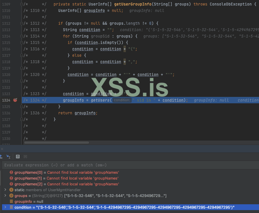Image resolution: width=259 pixels, height=213 pixels.
Task: Click the parameter 'P' icon beside groups
Action: click(x=11, y=196)
